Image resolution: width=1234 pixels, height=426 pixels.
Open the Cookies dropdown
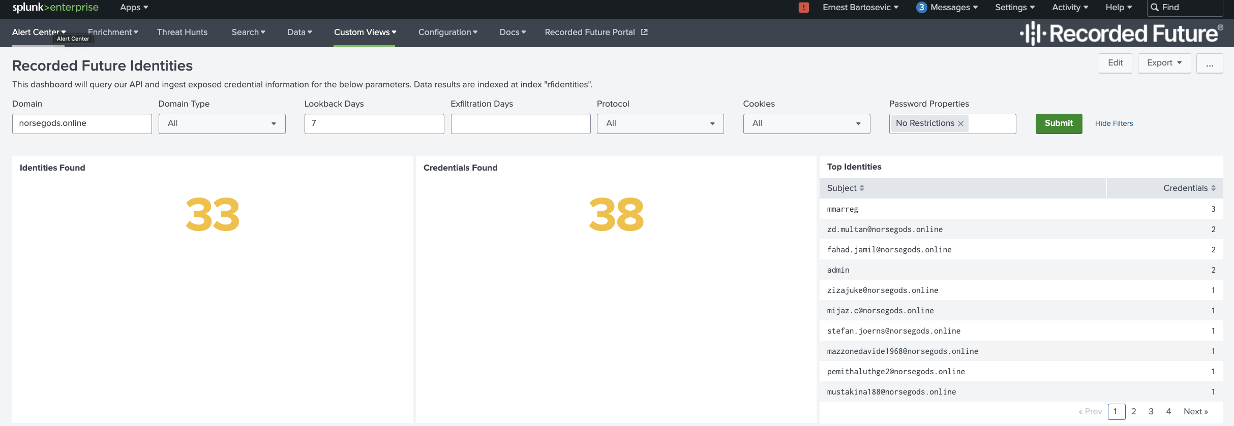point(806,124)
